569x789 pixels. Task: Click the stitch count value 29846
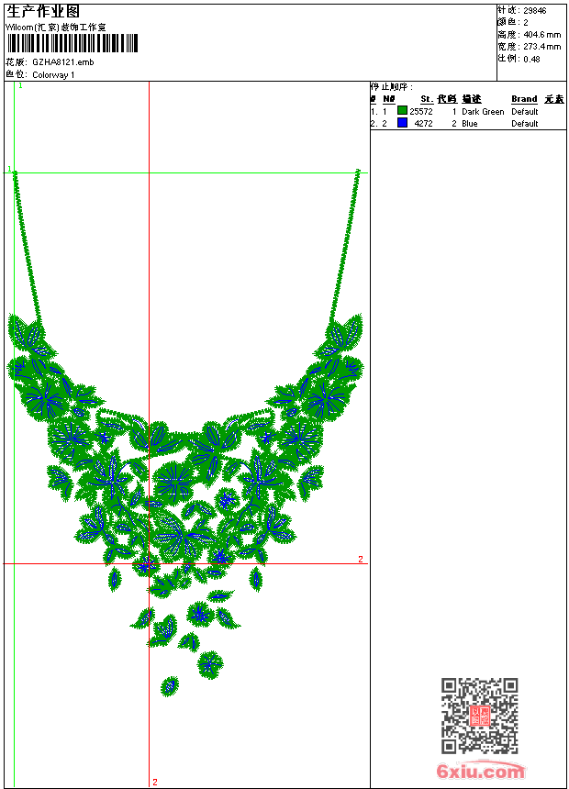(x=534, y=10)
